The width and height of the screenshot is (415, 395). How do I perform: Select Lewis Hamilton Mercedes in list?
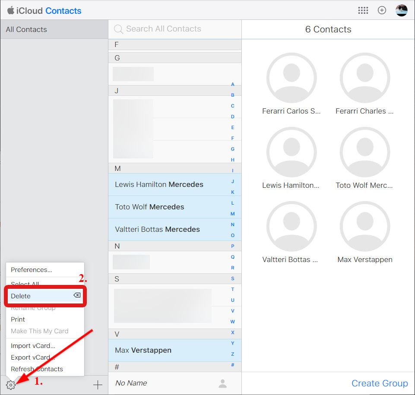pos(175,184)
